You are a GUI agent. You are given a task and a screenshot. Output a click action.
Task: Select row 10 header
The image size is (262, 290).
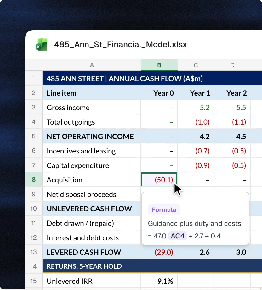tap(34, 209)
